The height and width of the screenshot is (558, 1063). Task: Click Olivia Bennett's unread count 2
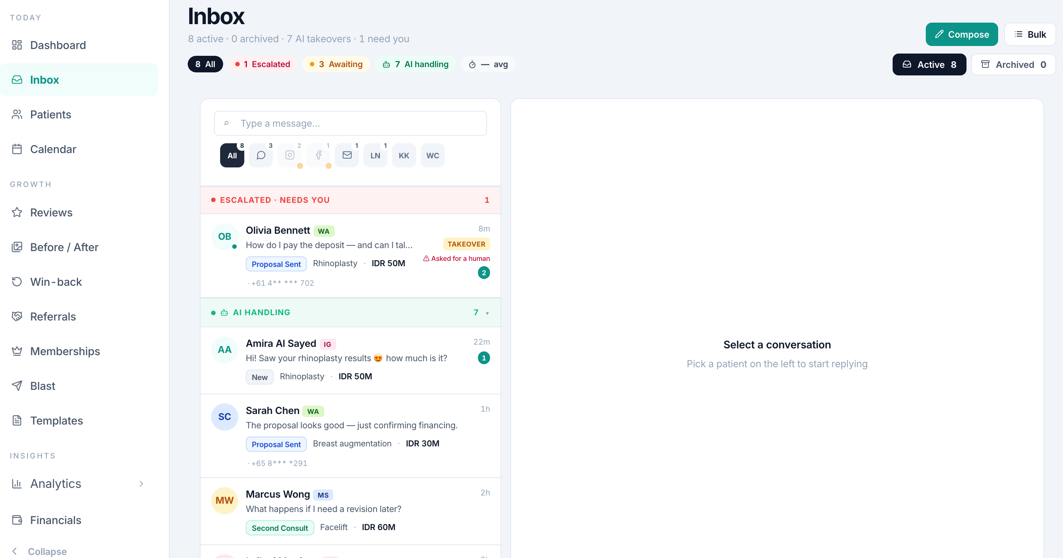point(484,273)
